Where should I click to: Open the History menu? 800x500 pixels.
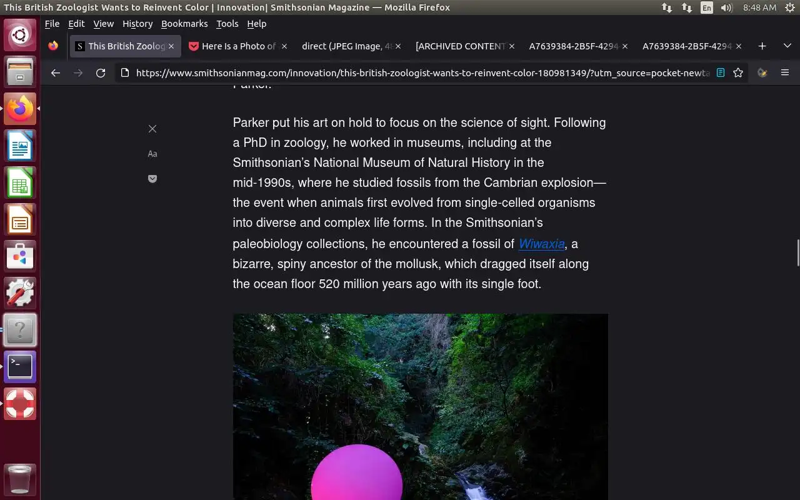[137, 24]
